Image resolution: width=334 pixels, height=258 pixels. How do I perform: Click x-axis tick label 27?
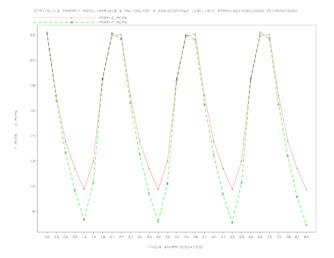[131, 237]
